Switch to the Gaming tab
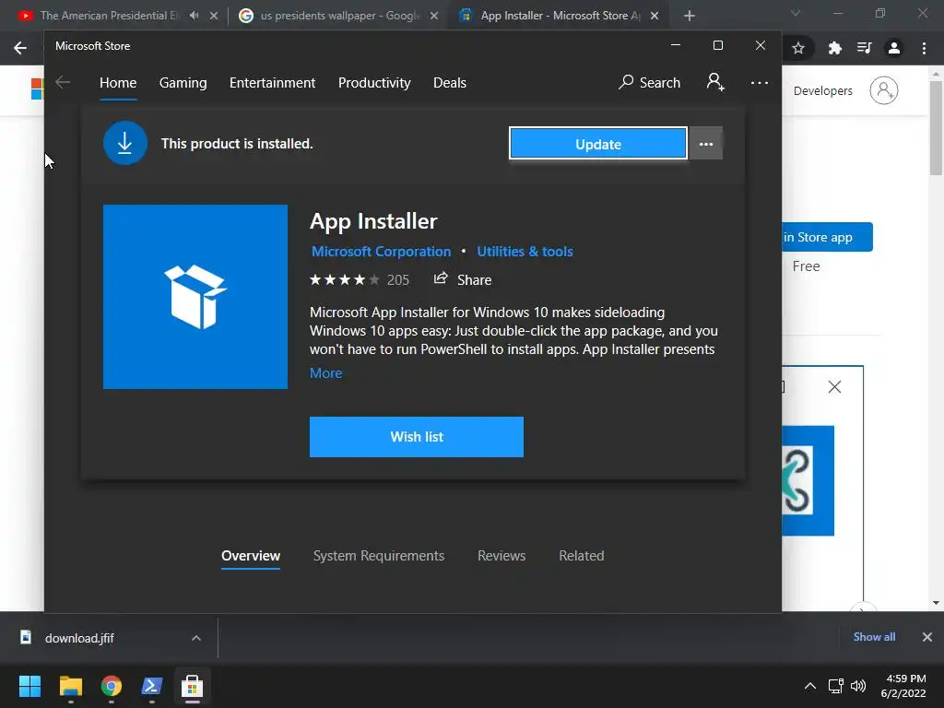 click(x=183, y=82)
